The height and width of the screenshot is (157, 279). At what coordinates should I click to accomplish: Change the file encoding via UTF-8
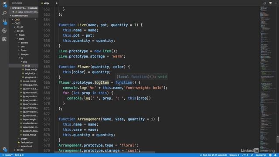(x=245, y=155)
